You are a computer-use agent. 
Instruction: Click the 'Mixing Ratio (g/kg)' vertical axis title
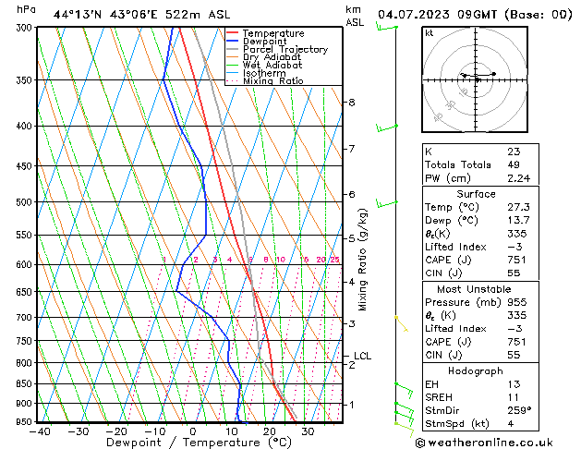click(x=362, y=260)
